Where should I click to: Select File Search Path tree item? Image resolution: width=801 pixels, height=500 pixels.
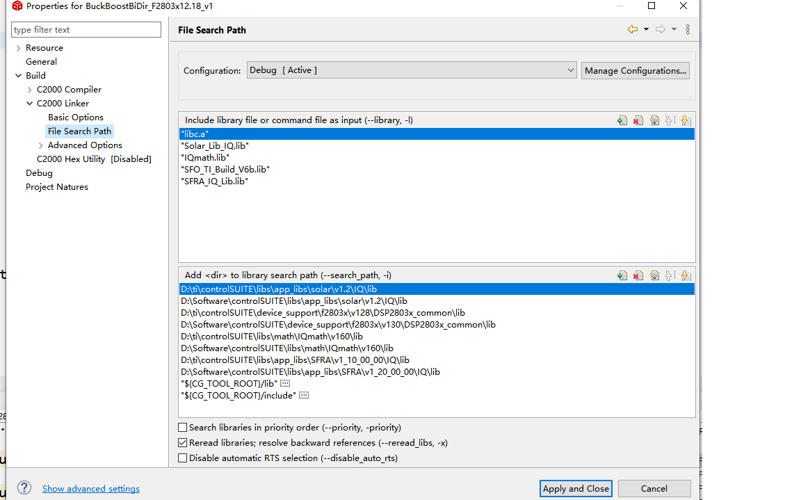pos(79,131)
